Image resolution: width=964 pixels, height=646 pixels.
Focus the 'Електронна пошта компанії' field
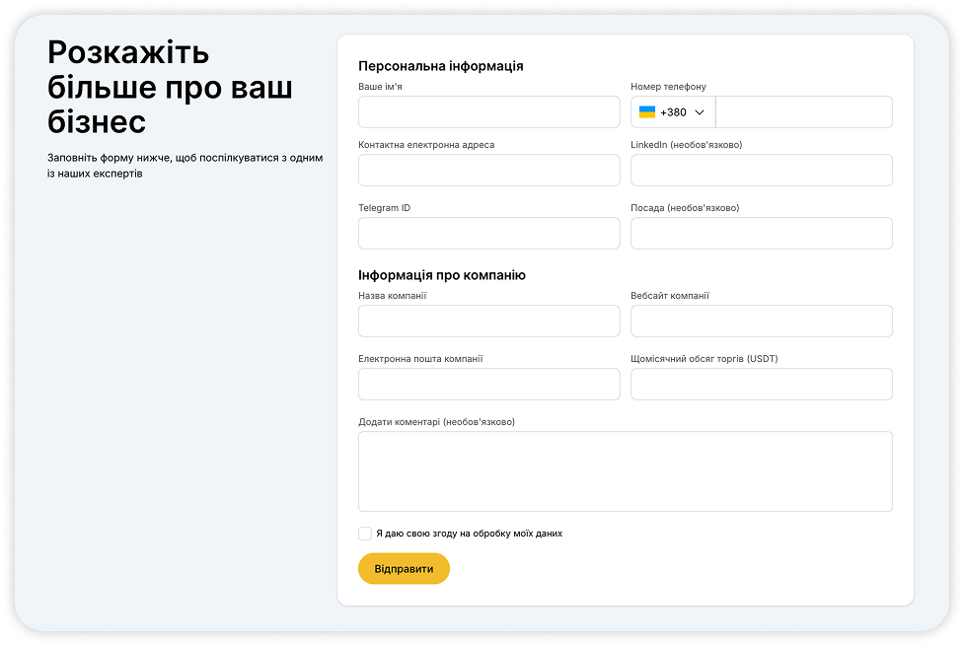pos(488,385)
